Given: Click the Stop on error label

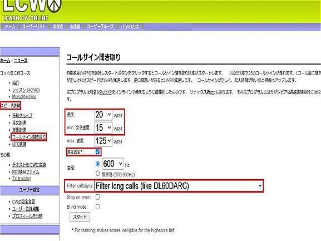Looking at the screenshot, I should click(79, 198).
